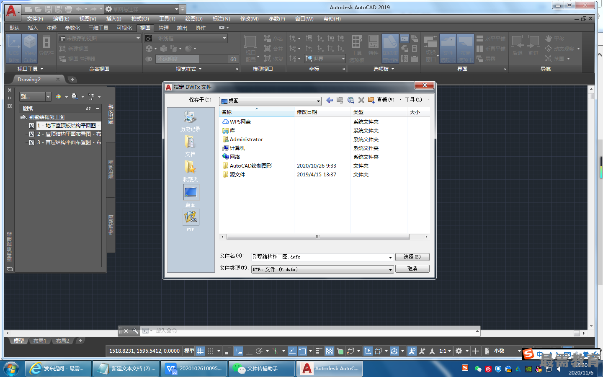Sort by 修改日期 column header
Image resolution: width=603 pixels, height=377 pixels.
click(x=322, y=112)
